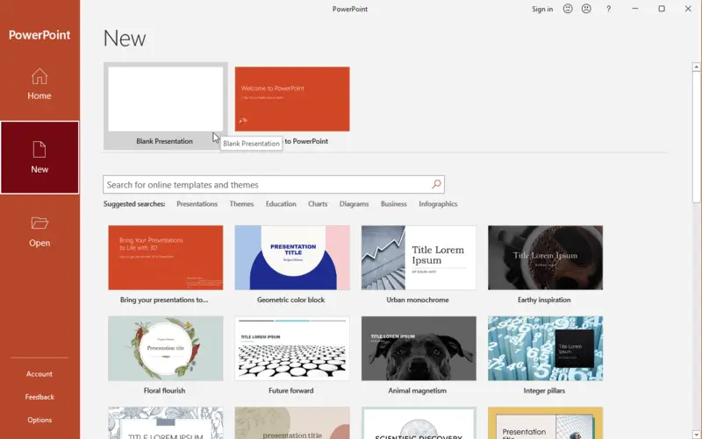The image size is (702, 439).
Task: Open PowerPoint Options
Action: pyautogui.click(x=39, y=420)
